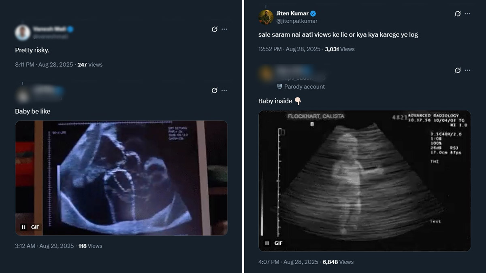Screen dimensions: 486x273
Task: Pause the Flockhart Calista ultrasound GIF
Action: coord(267,243)
